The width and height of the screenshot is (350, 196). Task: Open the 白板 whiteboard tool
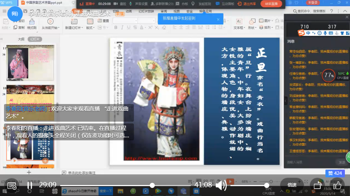182,4
